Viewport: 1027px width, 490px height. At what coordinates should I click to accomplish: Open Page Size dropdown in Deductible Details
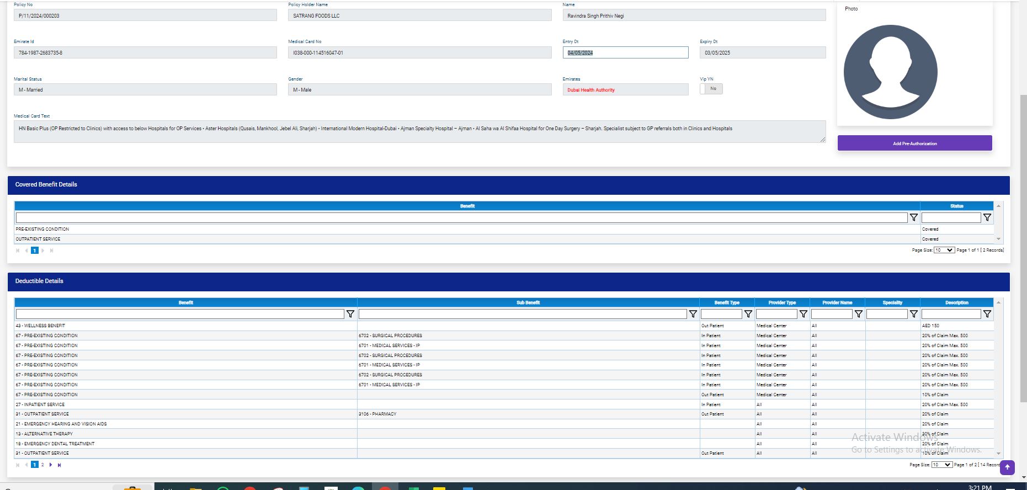click(x=941, y=465)
